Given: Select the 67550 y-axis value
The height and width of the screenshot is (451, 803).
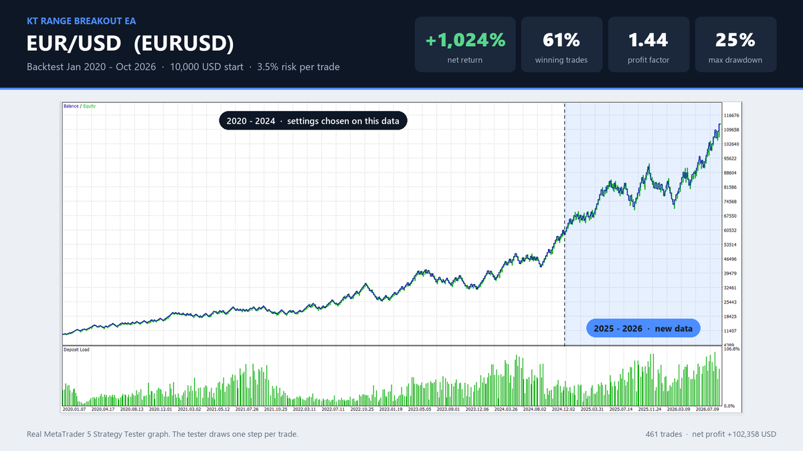Looking at the screenshot, I should click(x=730, y=216).
